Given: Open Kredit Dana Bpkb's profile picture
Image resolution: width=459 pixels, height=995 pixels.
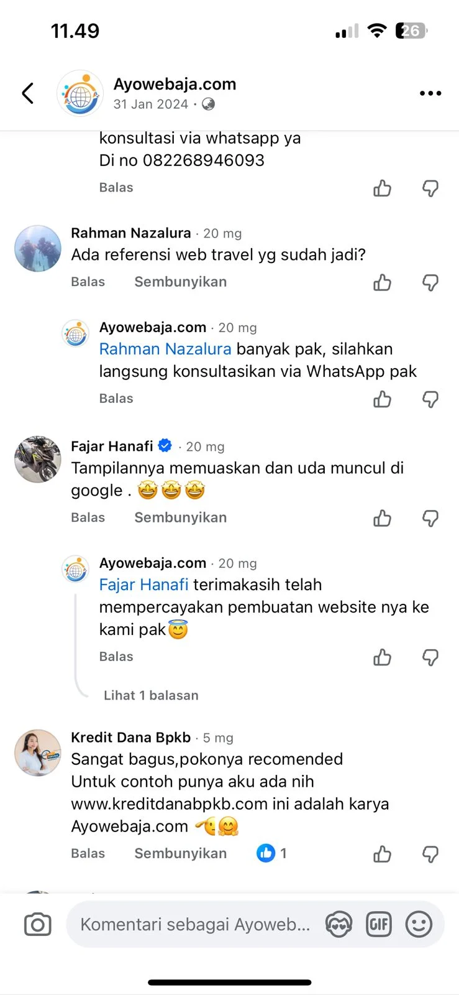Looking at the screenshot, I should (38, 753).
